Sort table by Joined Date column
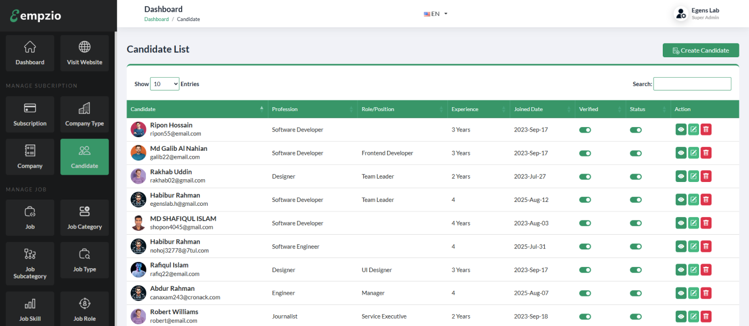The width and height of the screenshot is (749, 326). pyautogui.click(x=542, y=109)
